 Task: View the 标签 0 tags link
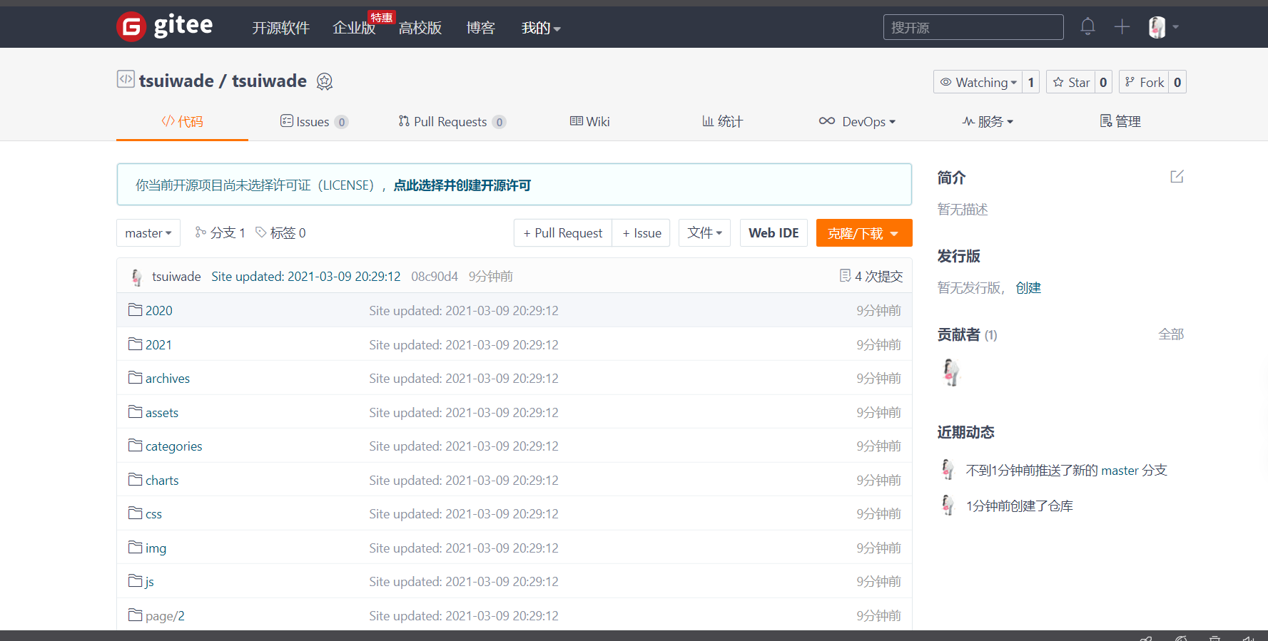(x=280, y=233)
